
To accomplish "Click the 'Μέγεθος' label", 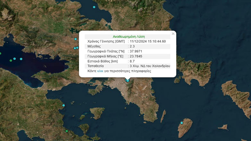I will pos(94,46).
